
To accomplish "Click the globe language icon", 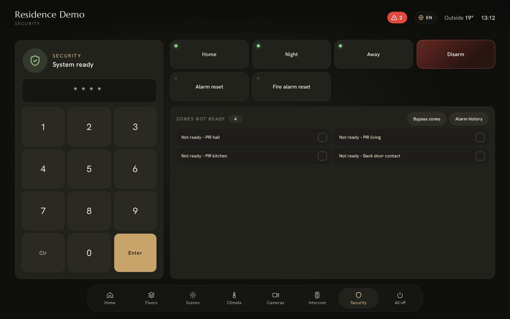I will 421,18.
